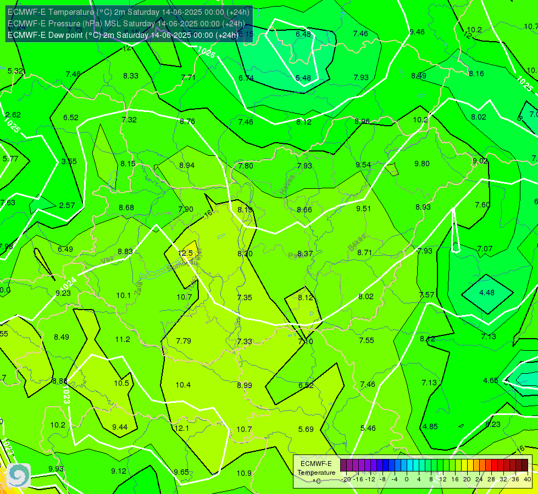Click the 10.5 dew point value

pos(121,383)
